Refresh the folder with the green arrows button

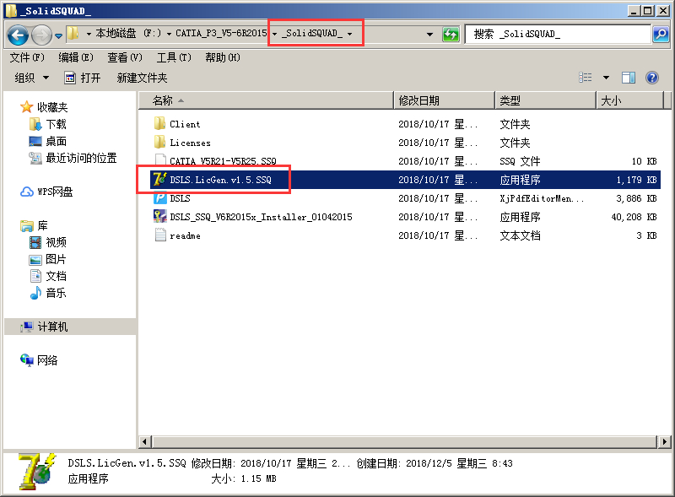pos(451,34)
